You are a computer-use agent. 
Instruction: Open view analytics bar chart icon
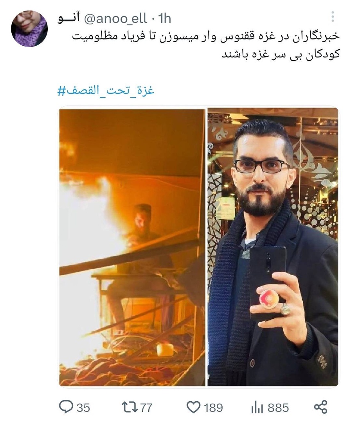point(257,408)
